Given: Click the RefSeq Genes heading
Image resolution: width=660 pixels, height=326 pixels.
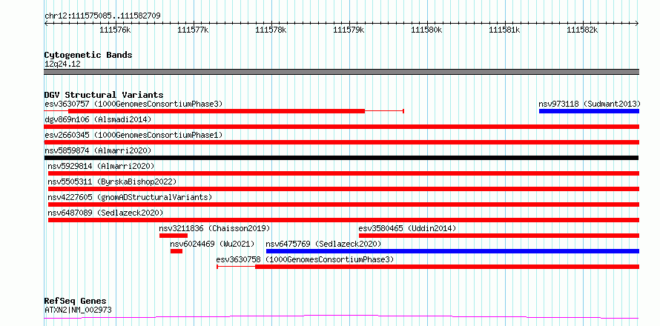Looking at the screenshot, I should tap(75, 302).
